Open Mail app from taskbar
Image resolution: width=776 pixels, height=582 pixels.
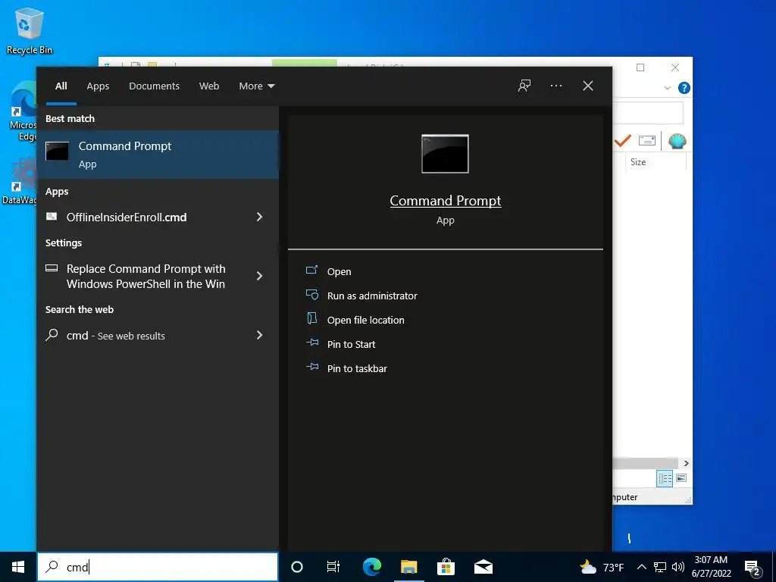483,567
